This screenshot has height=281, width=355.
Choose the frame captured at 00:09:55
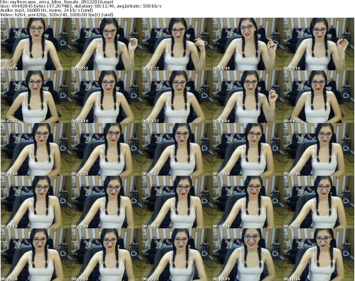point(107,255)
